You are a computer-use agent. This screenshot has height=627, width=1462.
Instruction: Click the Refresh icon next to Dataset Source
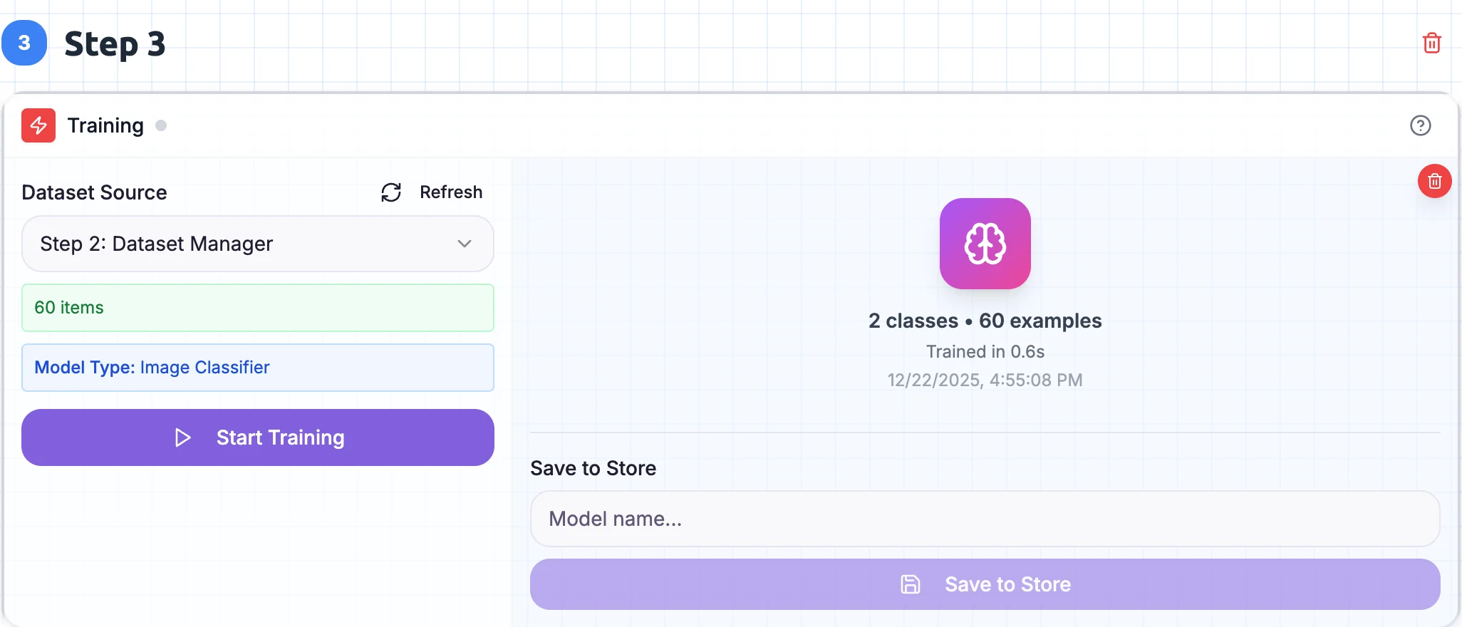click(x=390, y=192)
